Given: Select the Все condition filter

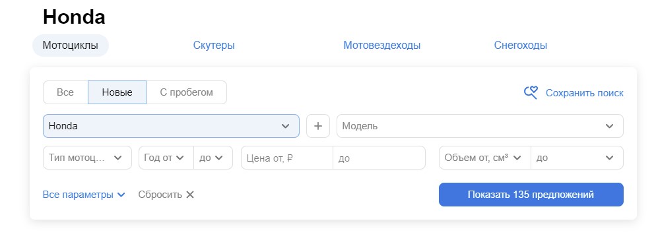Looking at the screenshot, I should 65,92.
